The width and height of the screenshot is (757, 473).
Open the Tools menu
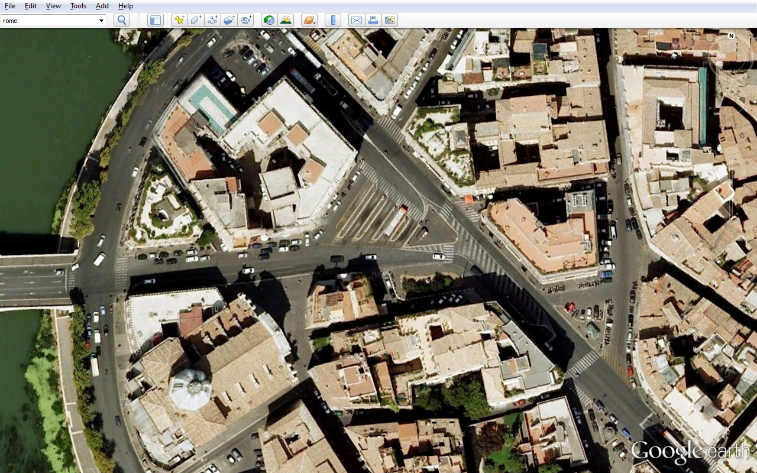point(78,6)
